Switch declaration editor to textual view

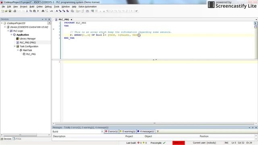(256, 23)
